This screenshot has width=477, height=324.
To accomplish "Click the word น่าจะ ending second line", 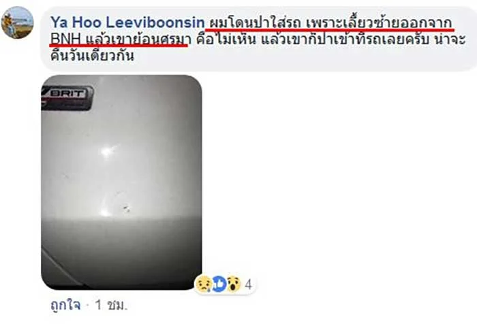I will [x=450, y=39].
